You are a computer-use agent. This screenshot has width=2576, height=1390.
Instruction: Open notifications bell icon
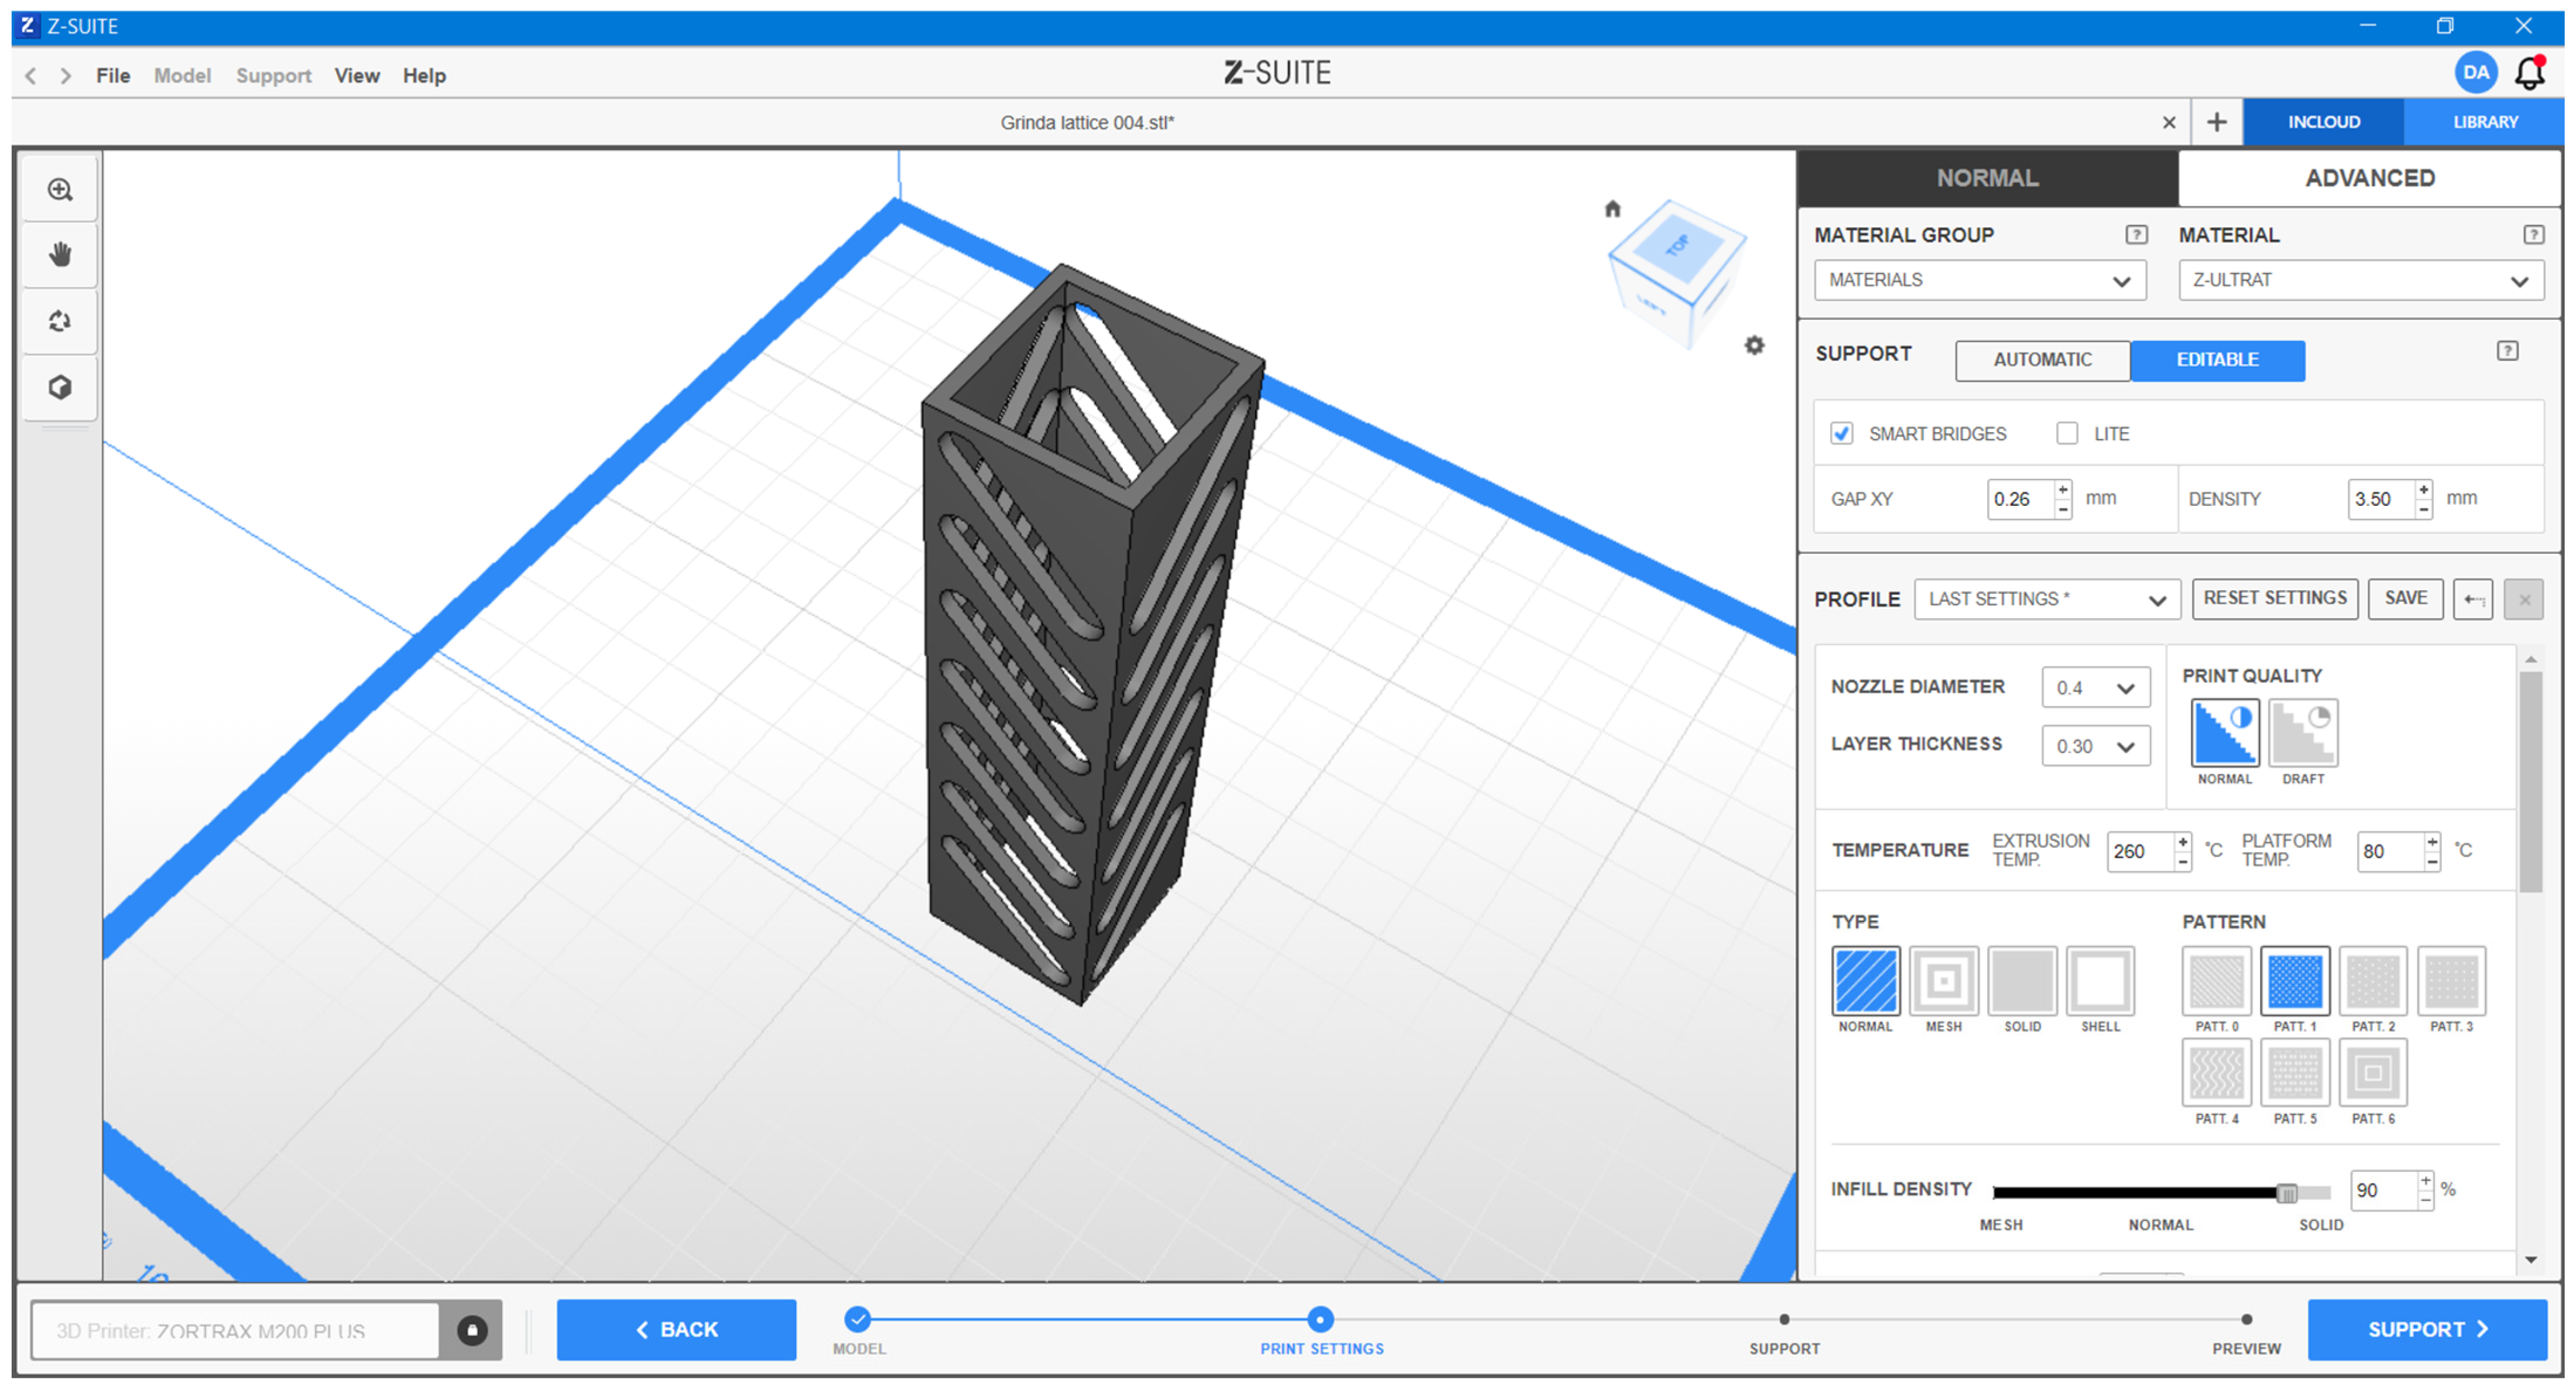point(2530,73)
